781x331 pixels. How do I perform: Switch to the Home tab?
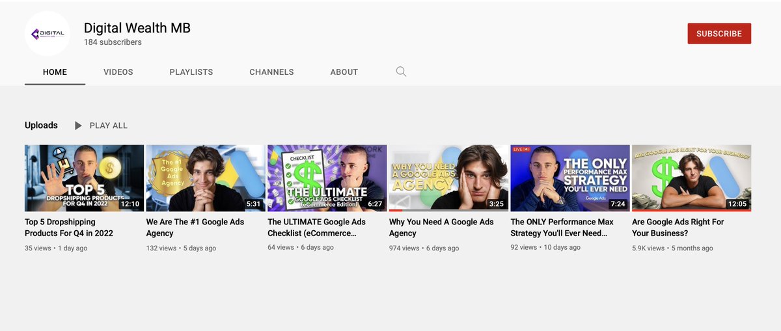pyautogui.click(x=55, y=72)
